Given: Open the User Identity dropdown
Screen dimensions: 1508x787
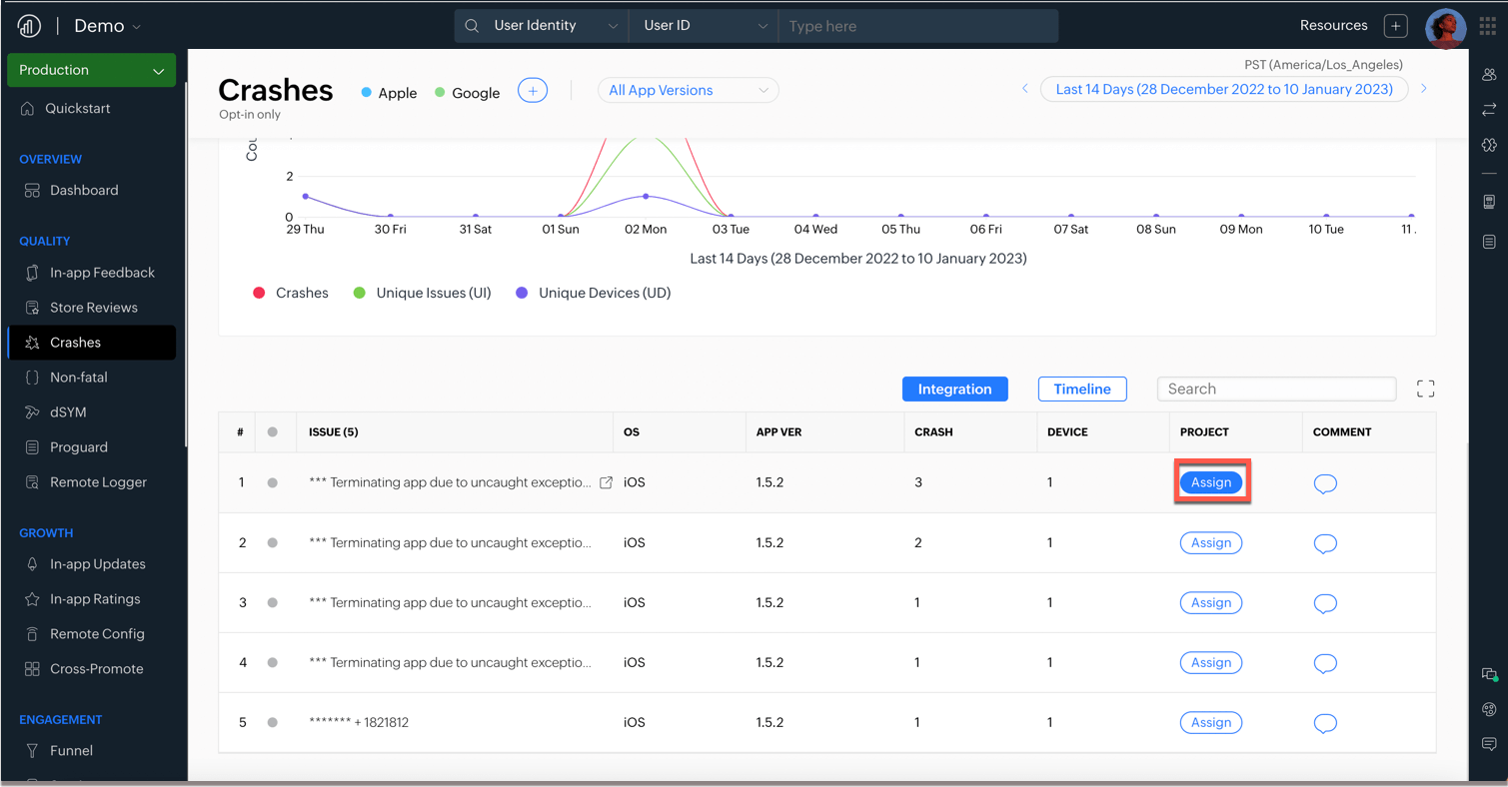Looking at the screenshot, I should pos(542,26).
